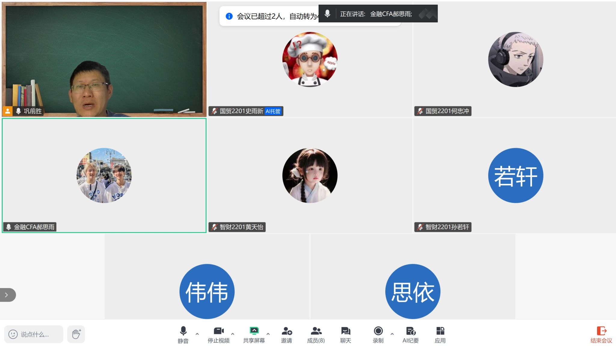
Task: Select the 金融CFA郝思雨 video tile
Action: (104, 175)
